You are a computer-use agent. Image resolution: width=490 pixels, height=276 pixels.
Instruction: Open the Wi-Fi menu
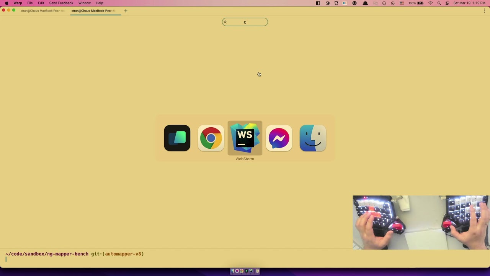coord(431,3)
